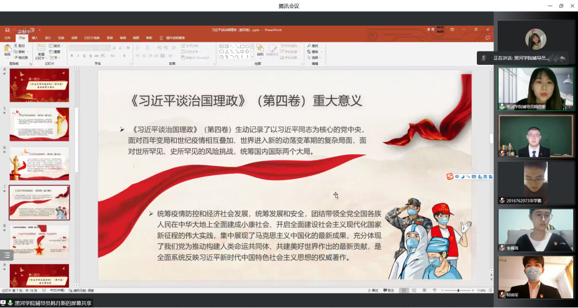578x308 pixels.
Task: Click the Arrange (排列) icon
Action: tap(260, 48)
